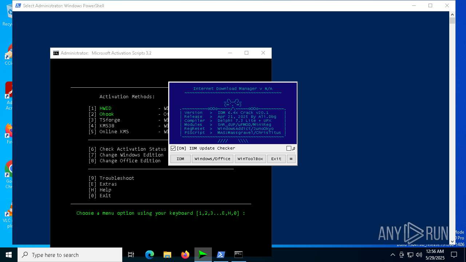Select the green arrow app on the taskbar
Viewport: 466px width, 262px height.
[x=203, y=255]
